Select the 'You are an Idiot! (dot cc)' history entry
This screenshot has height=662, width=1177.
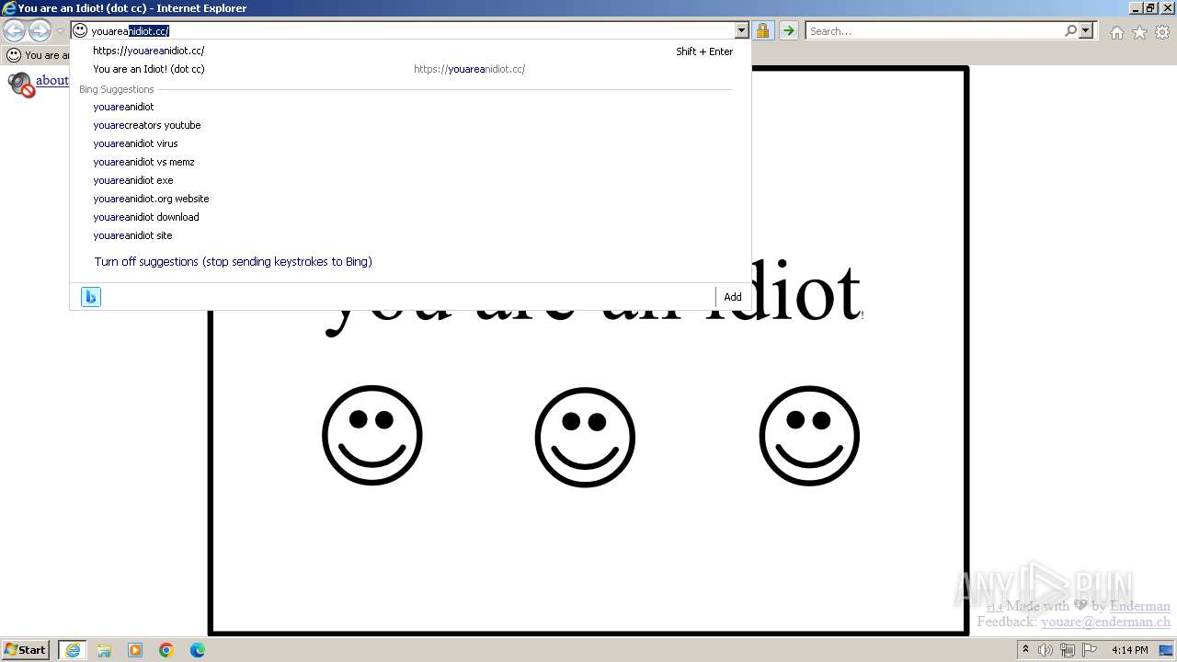(x=410, y=69)
